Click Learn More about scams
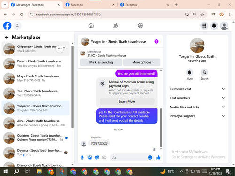235x176 pixels. click(127, 101)
